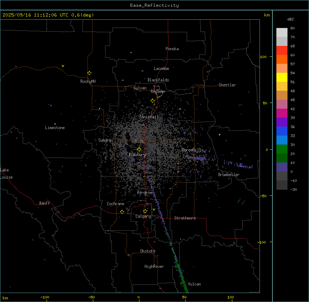Click the magenta swatch between 39 and 42 dBZ
The height and width of the screenshot is (302, 309).
point(282,113)
